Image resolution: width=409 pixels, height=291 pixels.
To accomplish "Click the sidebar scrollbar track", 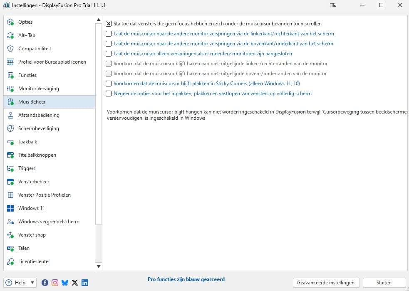I will 99,243.
